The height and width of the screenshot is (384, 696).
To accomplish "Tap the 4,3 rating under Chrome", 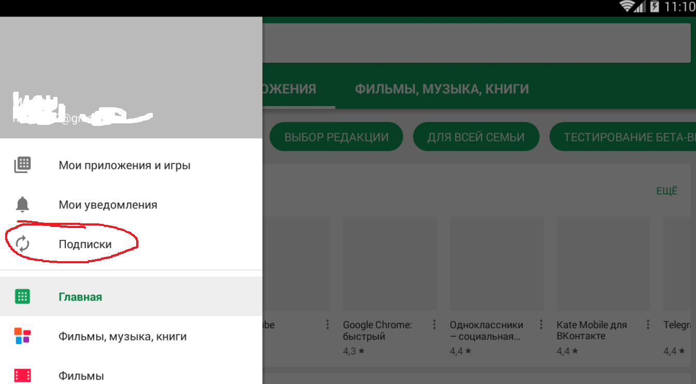I will coord(354,351).
